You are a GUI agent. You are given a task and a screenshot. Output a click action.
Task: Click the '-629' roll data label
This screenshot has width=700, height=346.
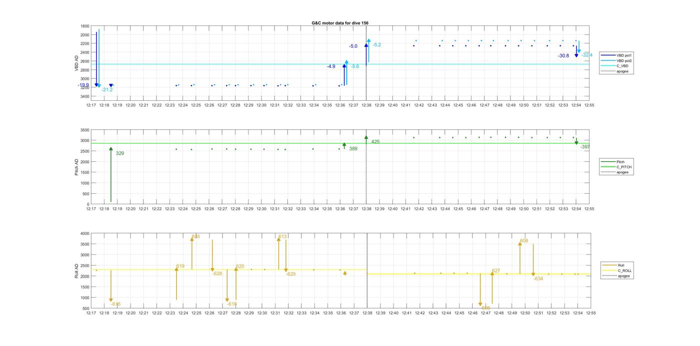point(290,274)
